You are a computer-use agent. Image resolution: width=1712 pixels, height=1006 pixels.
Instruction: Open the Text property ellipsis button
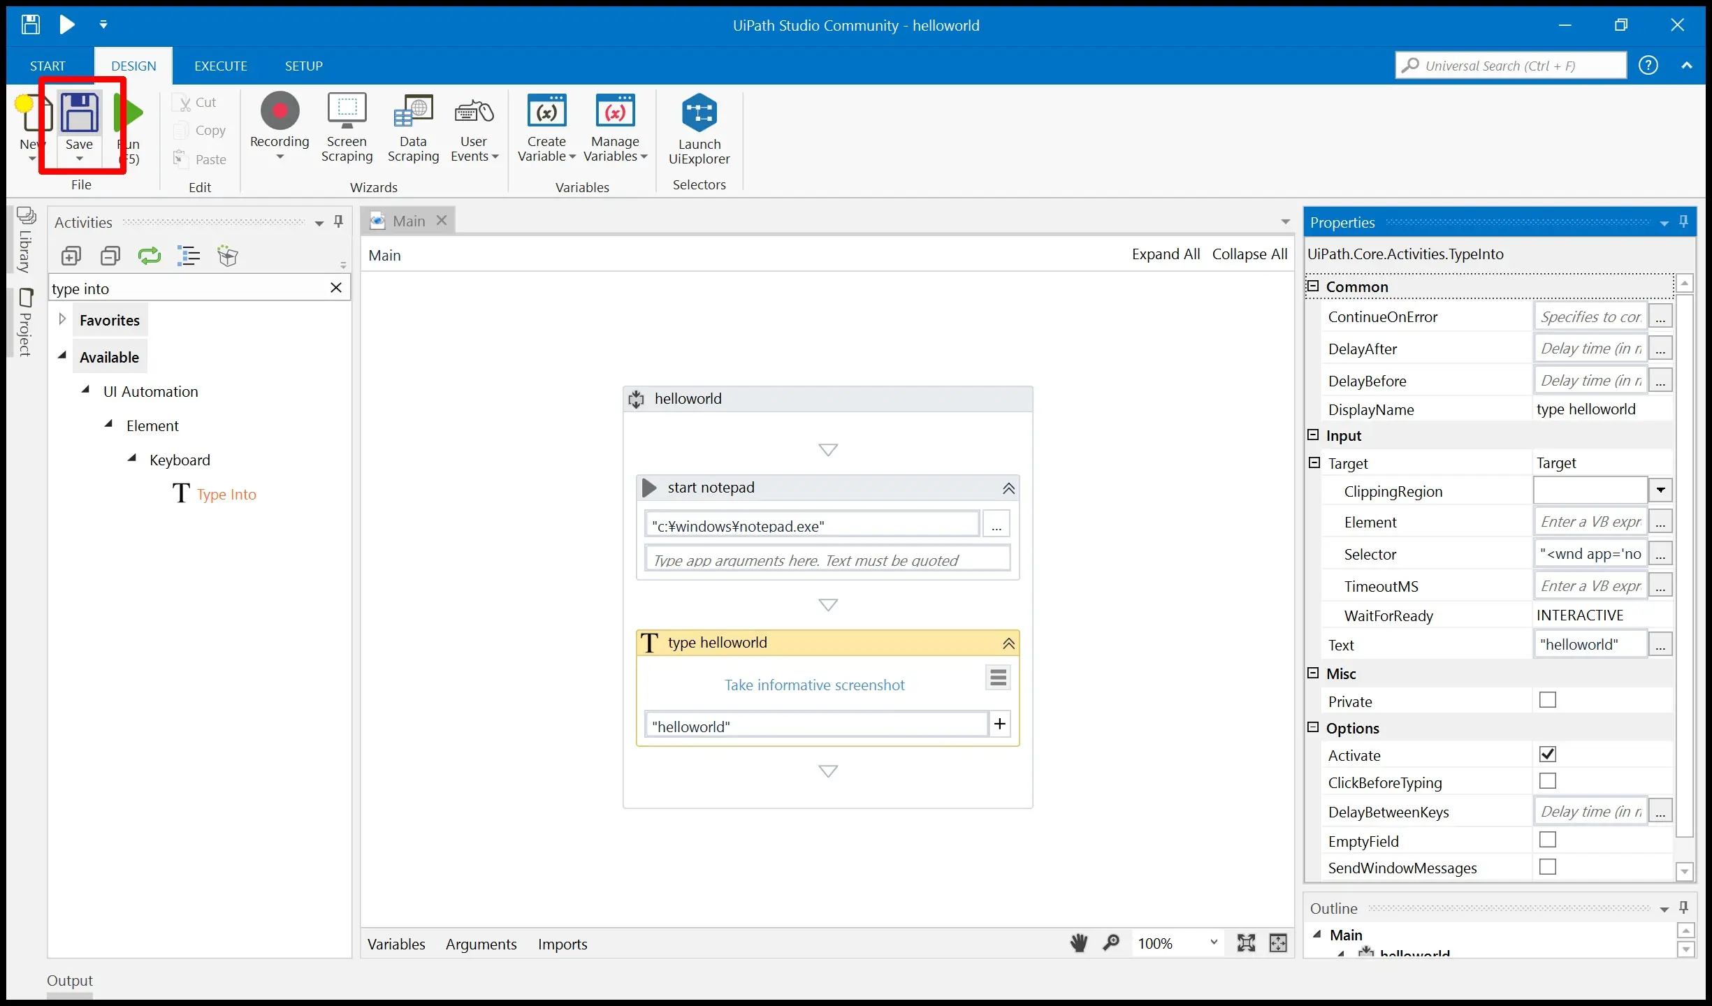coord(1660,644)
